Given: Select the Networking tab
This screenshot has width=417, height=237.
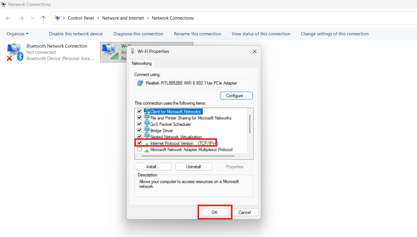Looking at the screenshot, I should coord(142,64).
